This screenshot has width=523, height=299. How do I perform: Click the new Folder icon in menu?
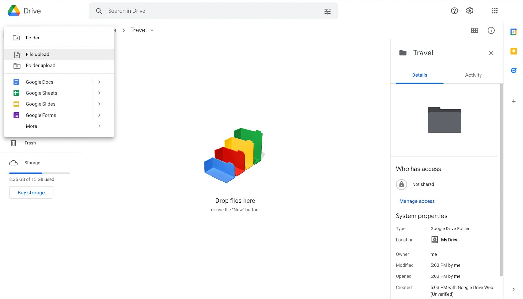(x=16, y=38)
